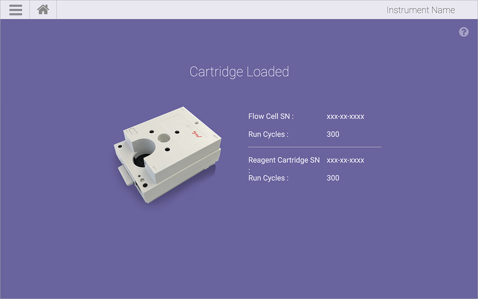Open the hamburger menu
The height and width of the screenshot is (299, 478).
(x=15, y=10)
